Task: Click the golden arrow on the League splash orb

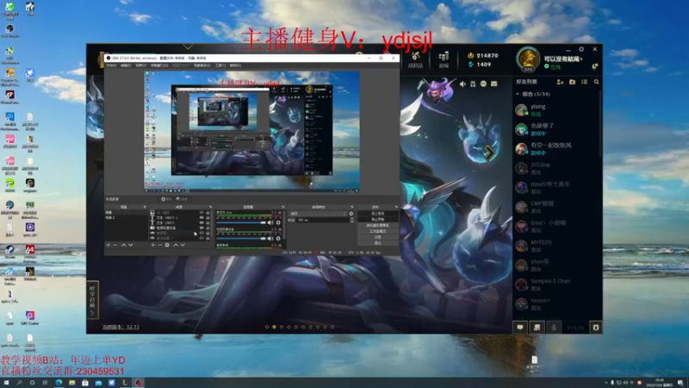Action: point(489,153)
